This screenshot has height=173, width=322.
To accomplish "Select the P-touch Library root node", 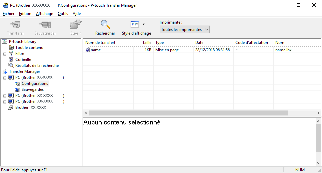I will 23,42.
